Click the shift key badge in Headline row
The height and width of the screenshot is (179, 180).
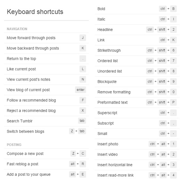(x=162, y=30)
